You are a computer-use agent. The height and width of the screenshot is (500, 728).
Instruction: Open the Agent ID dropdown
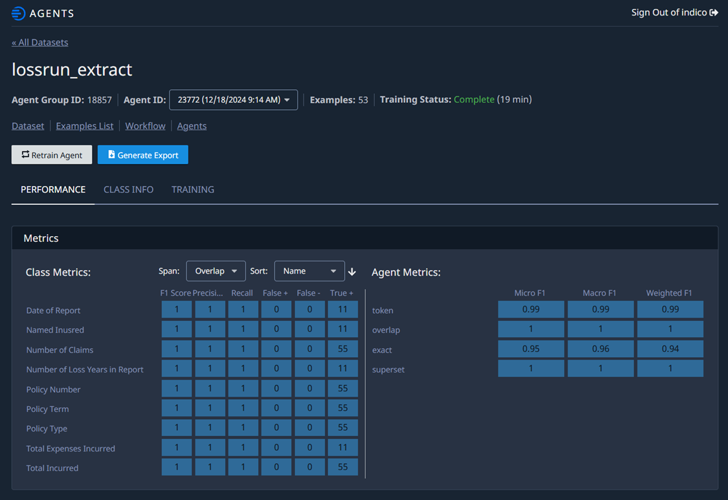pyautogui.click(x=234, y=100)
